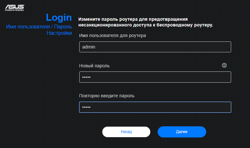Focus the 'Повторно введите пароль' input field
Screen dimensions: 250x148
(155, 107)
